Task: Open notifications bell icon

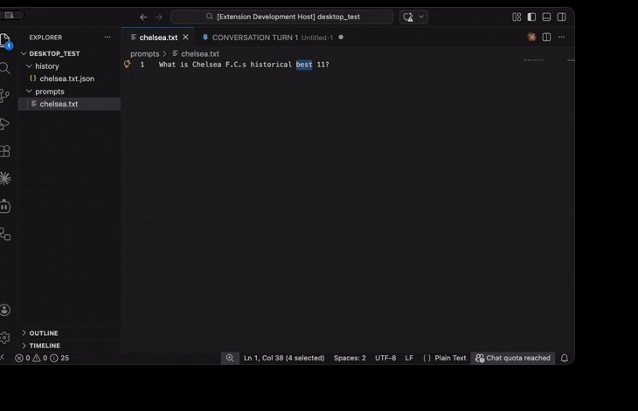Action: [565, 358]
